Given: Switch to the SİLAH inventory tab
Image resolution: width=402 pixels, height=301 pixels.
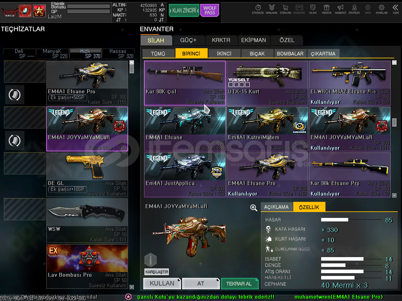Looking at the screenshot, I should (156, 40).
